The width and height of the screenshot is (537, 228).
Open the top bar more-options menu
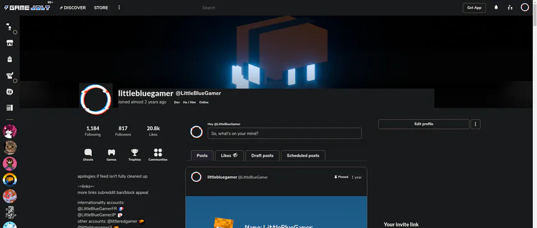119,8
